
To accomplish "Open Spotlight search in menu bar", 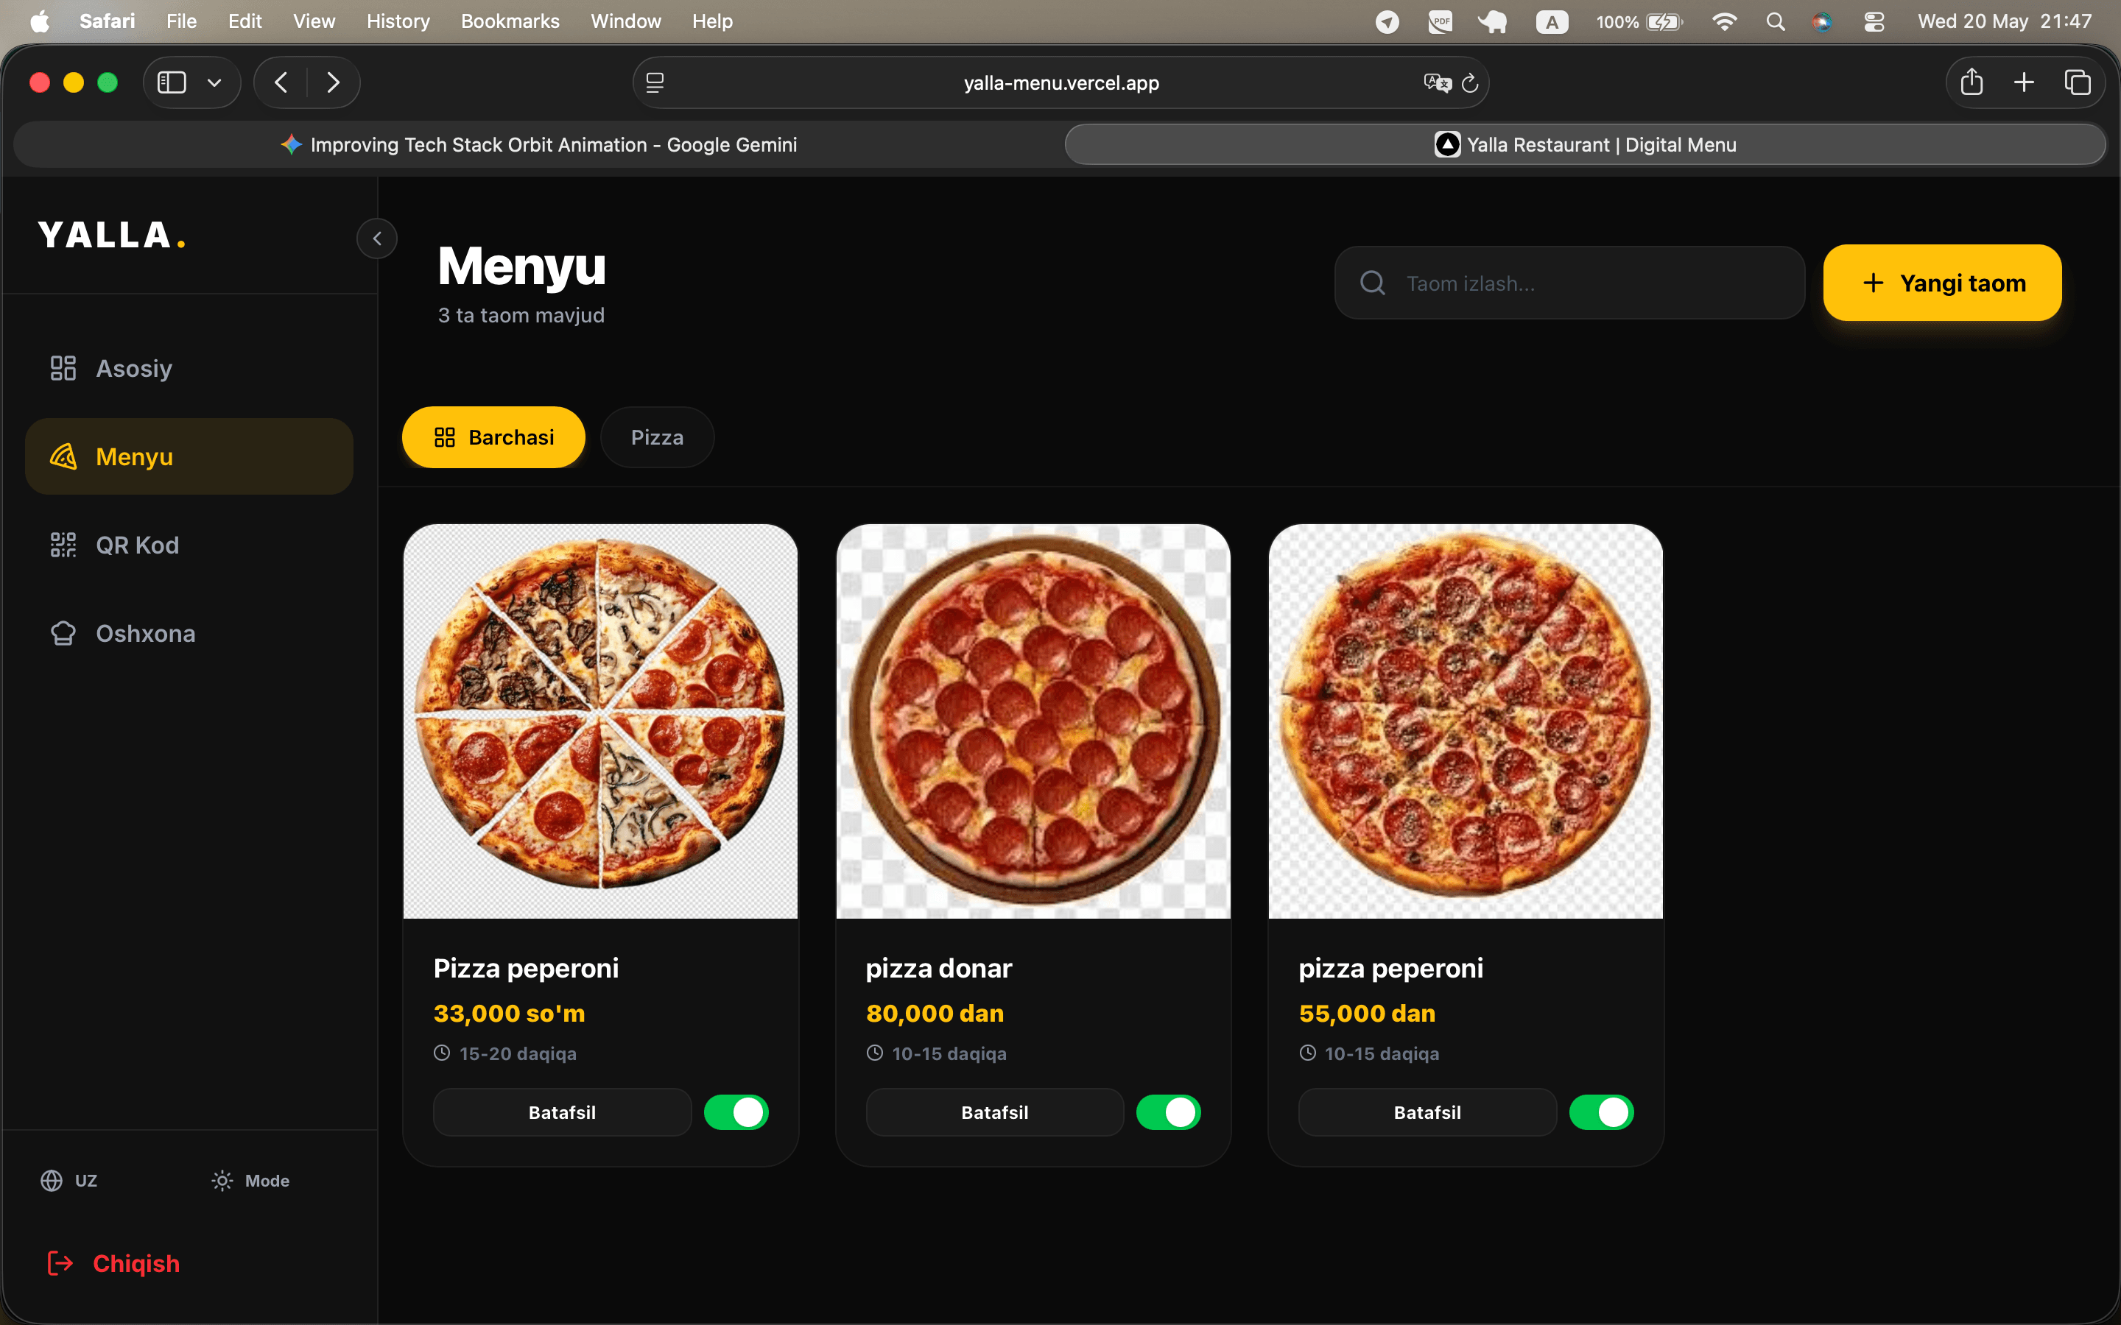I will [1776, 21].
